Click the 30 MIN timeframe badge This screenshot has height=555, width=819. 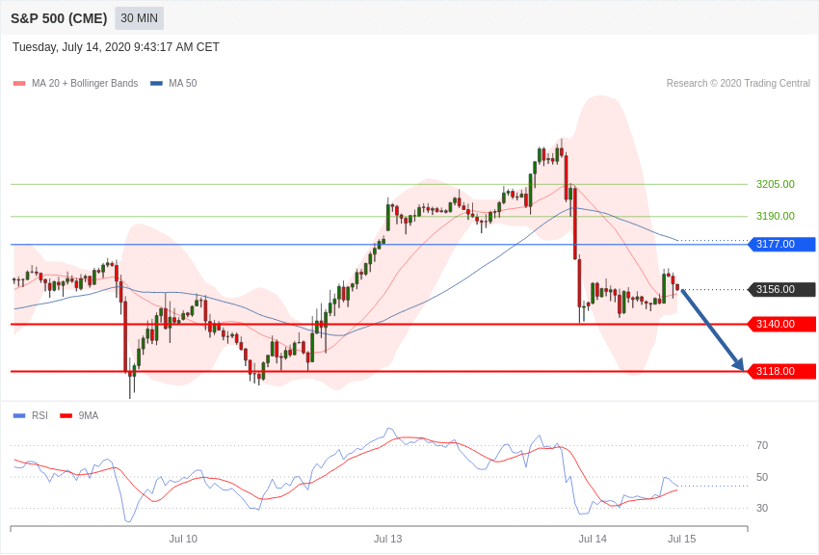click(139, 18)
